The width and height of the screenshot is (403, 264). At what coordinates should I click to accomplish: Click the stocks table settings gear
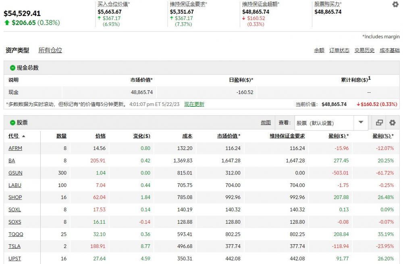(392, 123)
